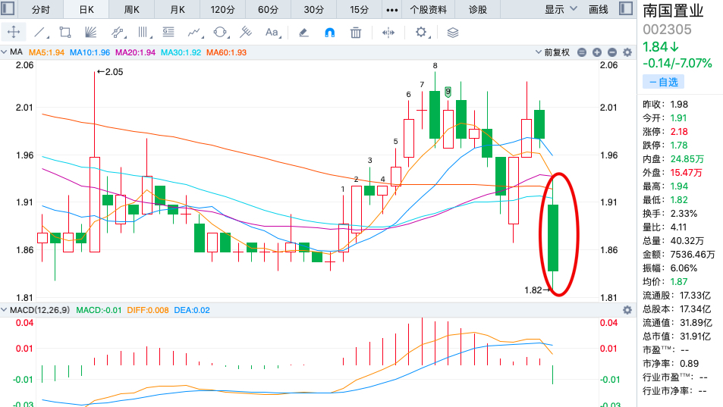Image resolution: width=723 pixels, height=407 pixels.
Task: Toggle the 画线 drawing toolbar button
Action: [598, 9]
